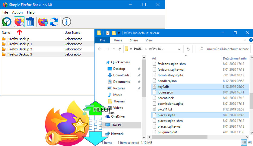Click the trash can delete backup icon

[30, 22]
